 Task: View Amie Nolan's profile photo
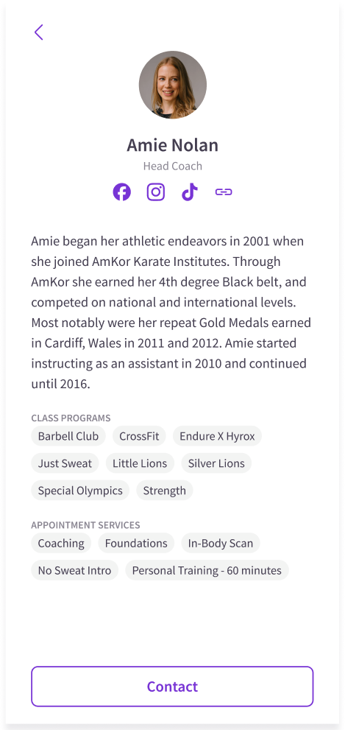click(172, 85)
